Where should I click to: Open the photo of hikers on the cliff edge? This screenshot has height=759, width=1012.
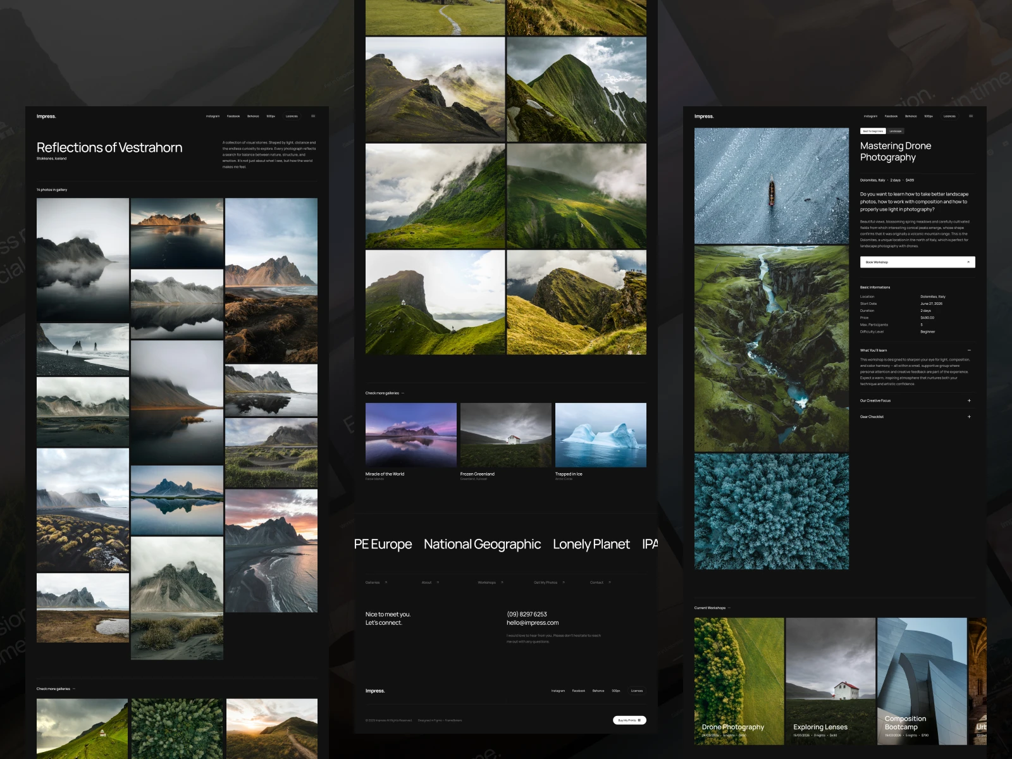577,302
